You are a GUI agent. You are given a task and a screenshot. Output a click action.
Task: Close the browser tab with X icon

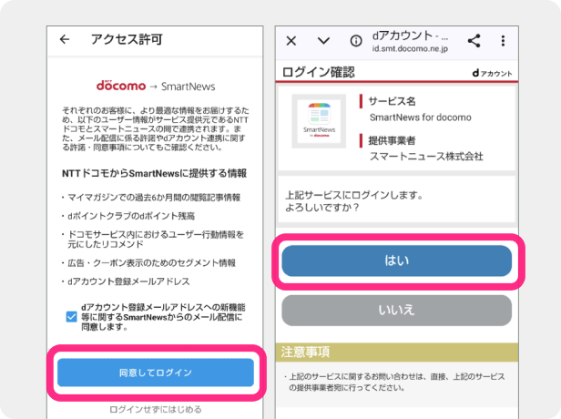click(x=291, y=41)
